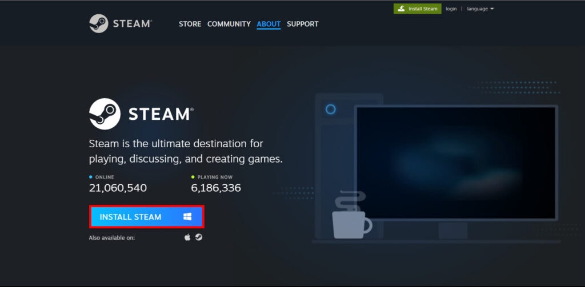Open the STORE menu
This screenshot has width=585, height=287.
(x=190, y=24)
